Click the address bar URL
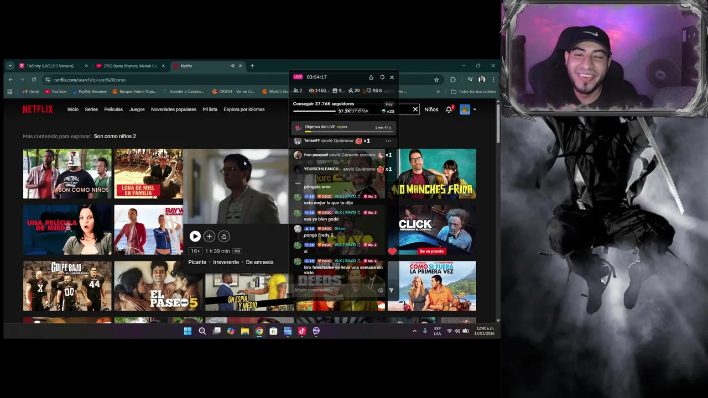708x398 pixels. click(90, 80)
